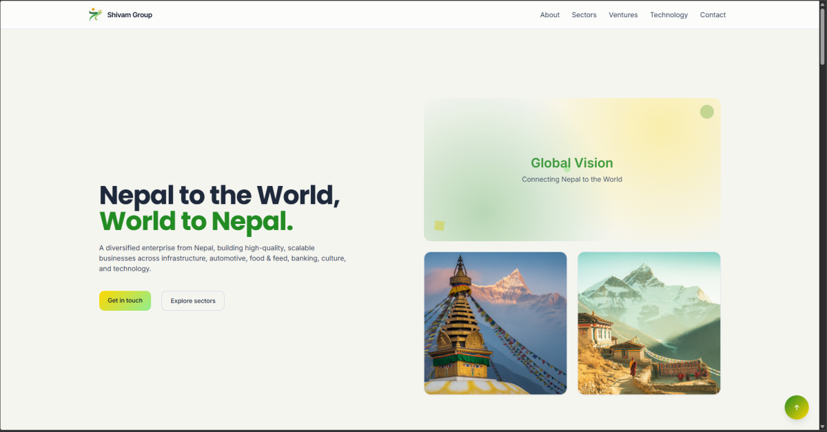Click the Get in touch button
The width and height of the screenshot is (827, 432).
[125, 300]
